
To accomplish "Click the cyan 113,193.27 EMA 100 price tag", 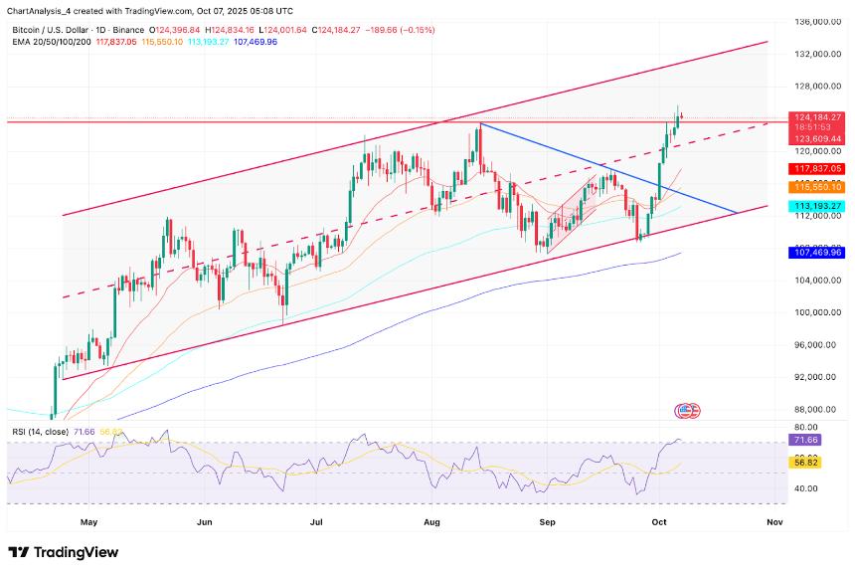I will coord(817,206).
